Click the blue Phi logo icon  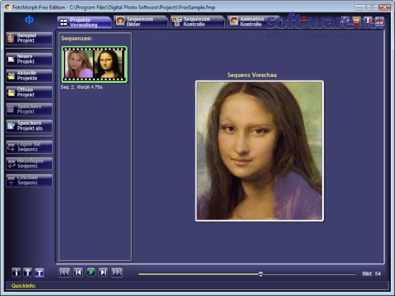pos(29,20)
